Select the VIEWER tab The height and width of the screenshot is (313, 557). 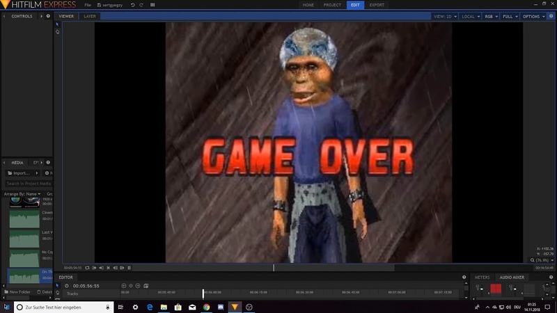tap(66, 16)
